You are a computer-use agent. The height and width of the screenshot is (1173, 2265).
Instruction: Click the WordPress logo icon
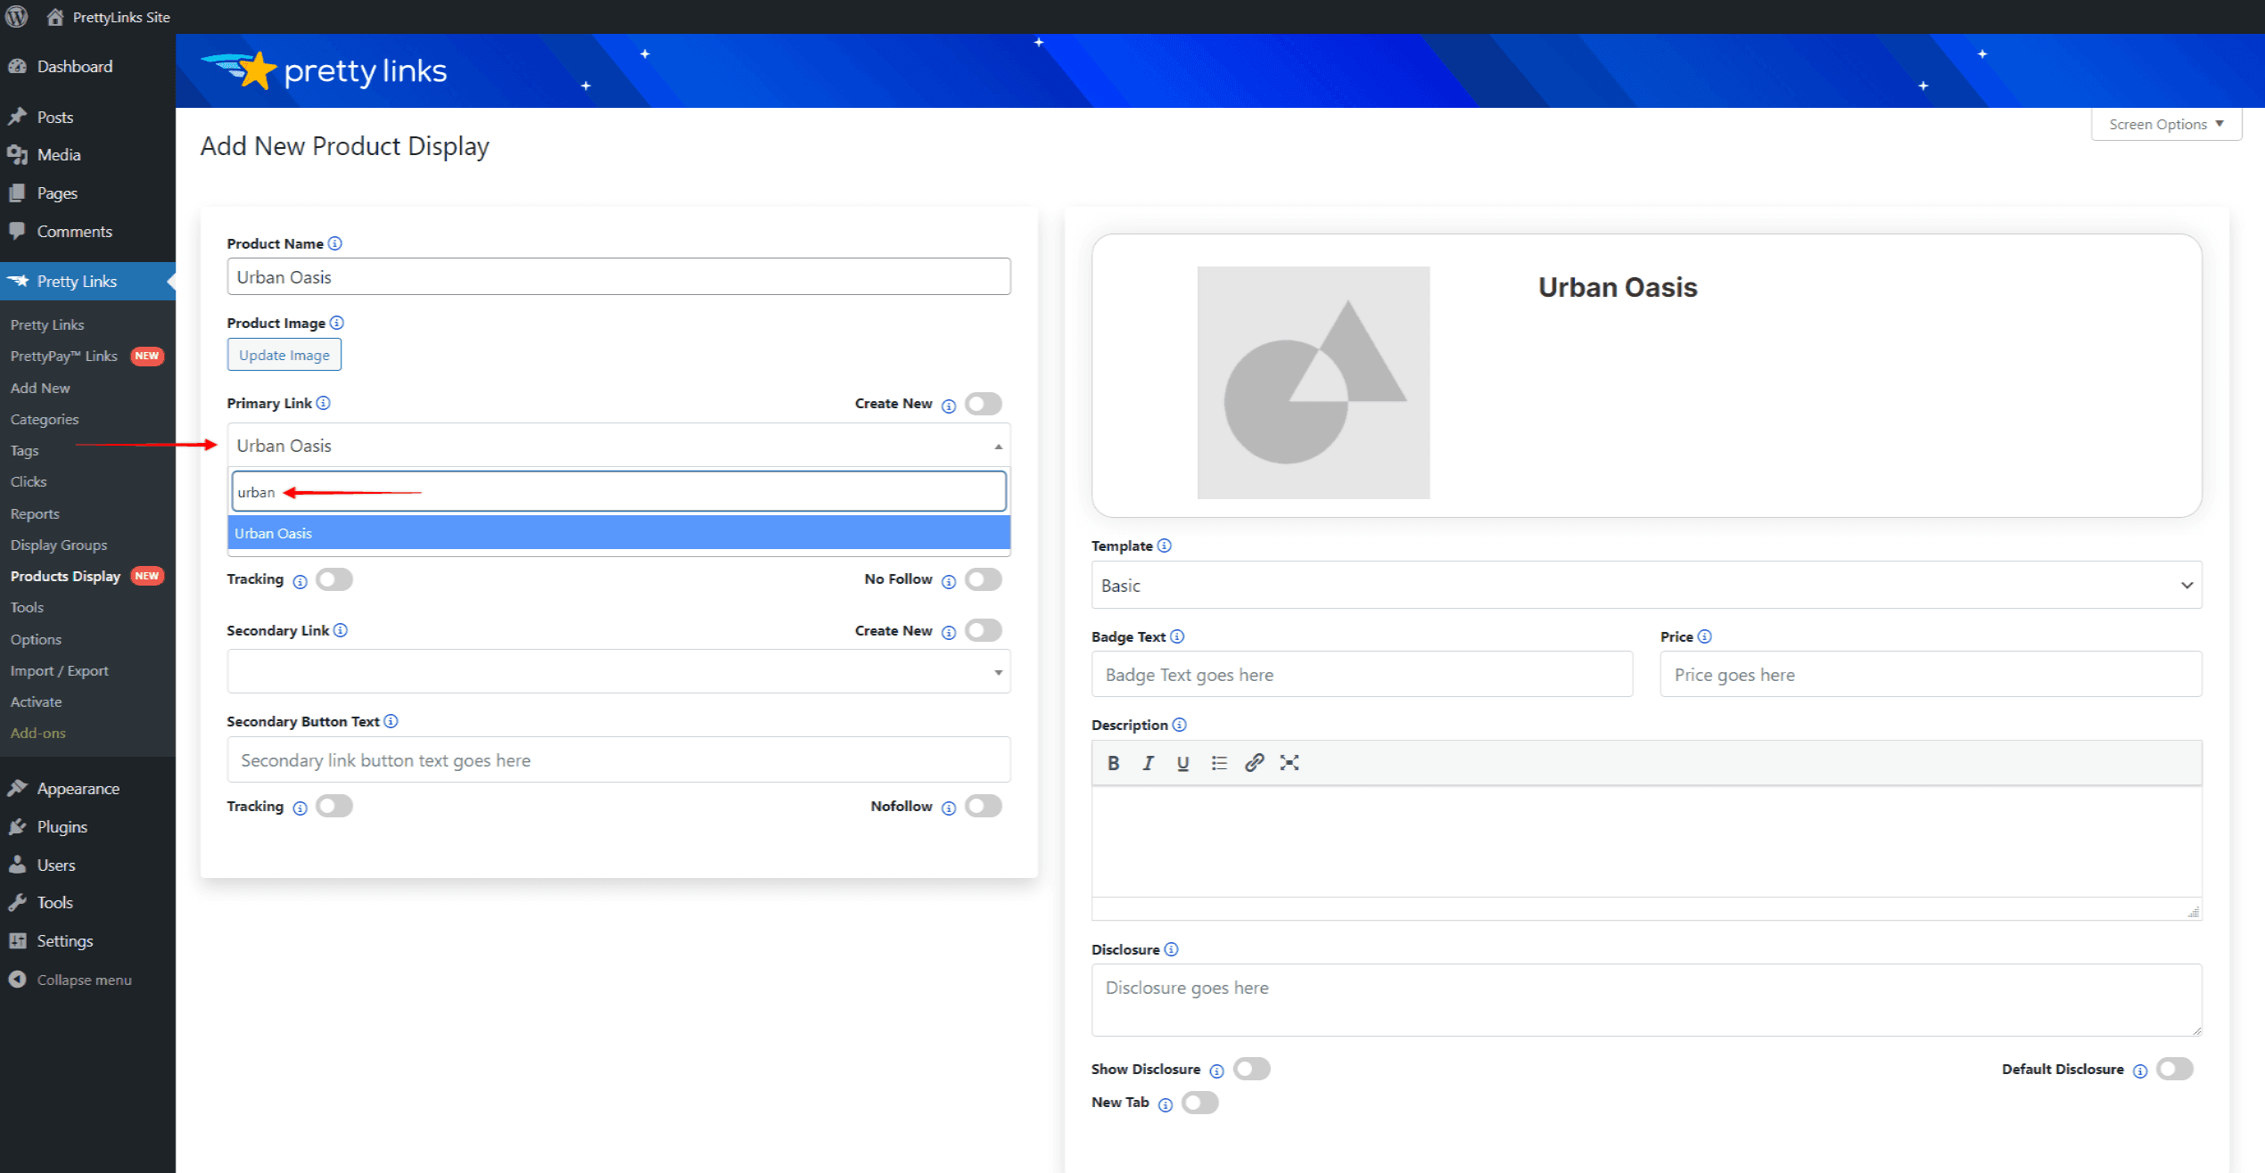(17, 17)
